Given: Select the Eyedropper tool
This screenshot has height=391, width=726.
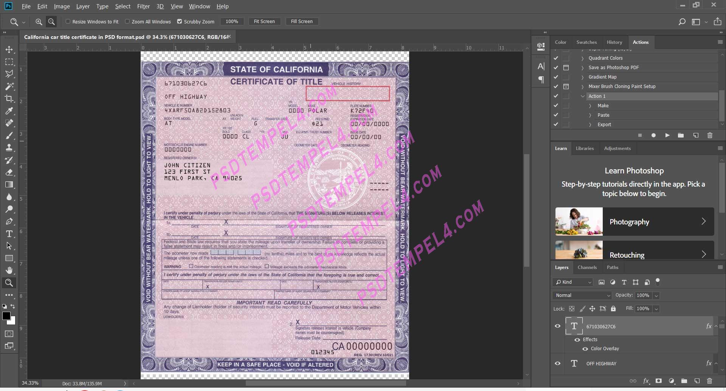Looking at the screenshot, I should click(x=9, y=111).
